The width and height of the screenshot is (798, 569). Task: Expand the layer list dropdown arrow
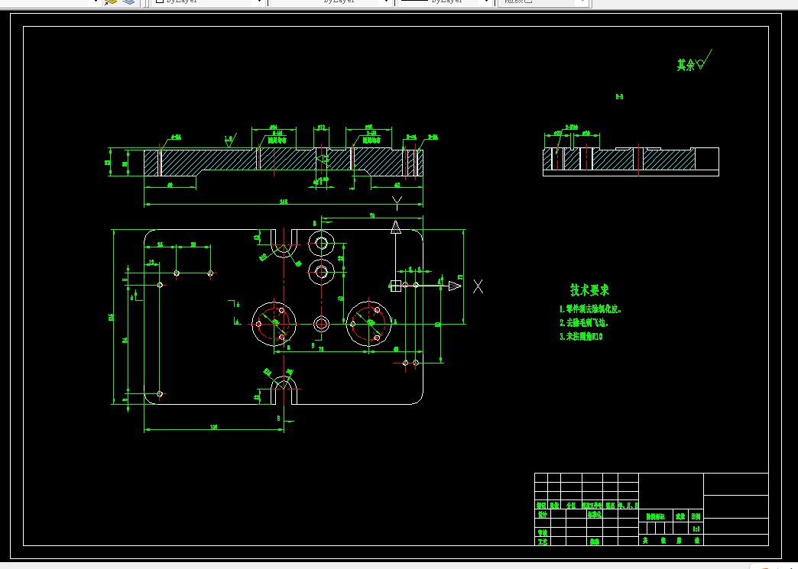[x=96, y=2]
